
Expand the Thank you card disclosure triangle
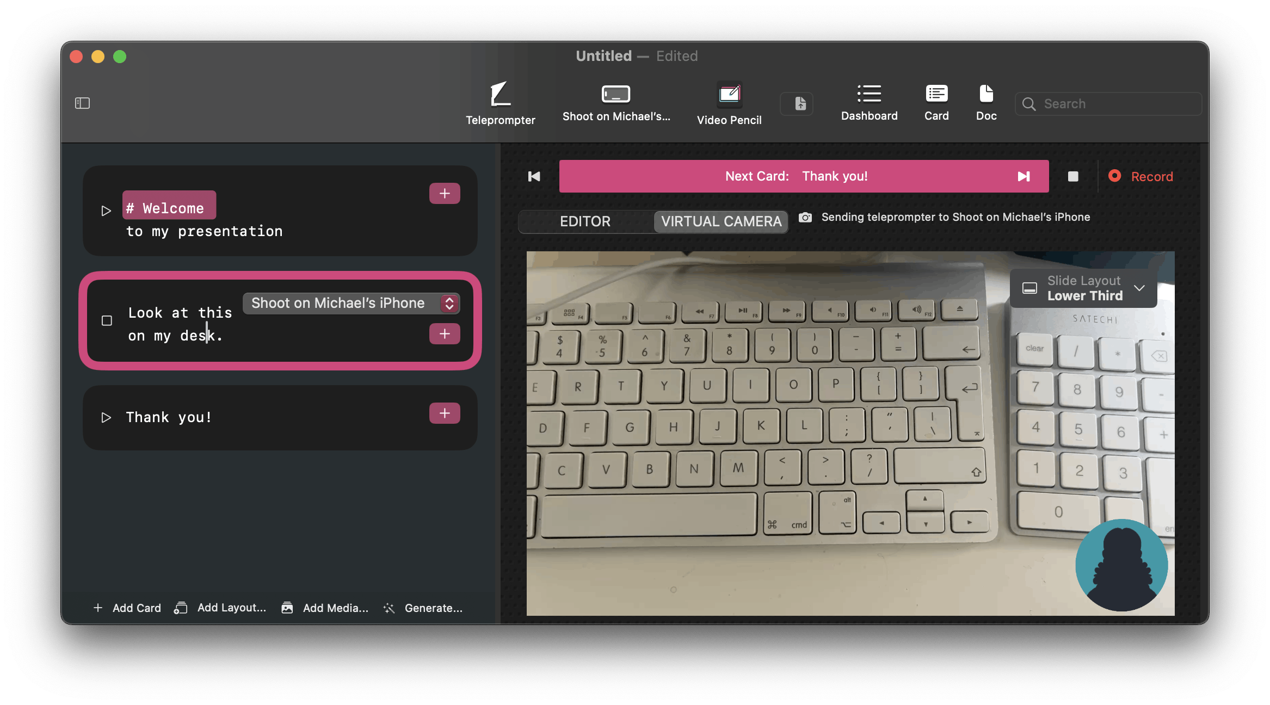pyautogui.click(x=104, y=418)
